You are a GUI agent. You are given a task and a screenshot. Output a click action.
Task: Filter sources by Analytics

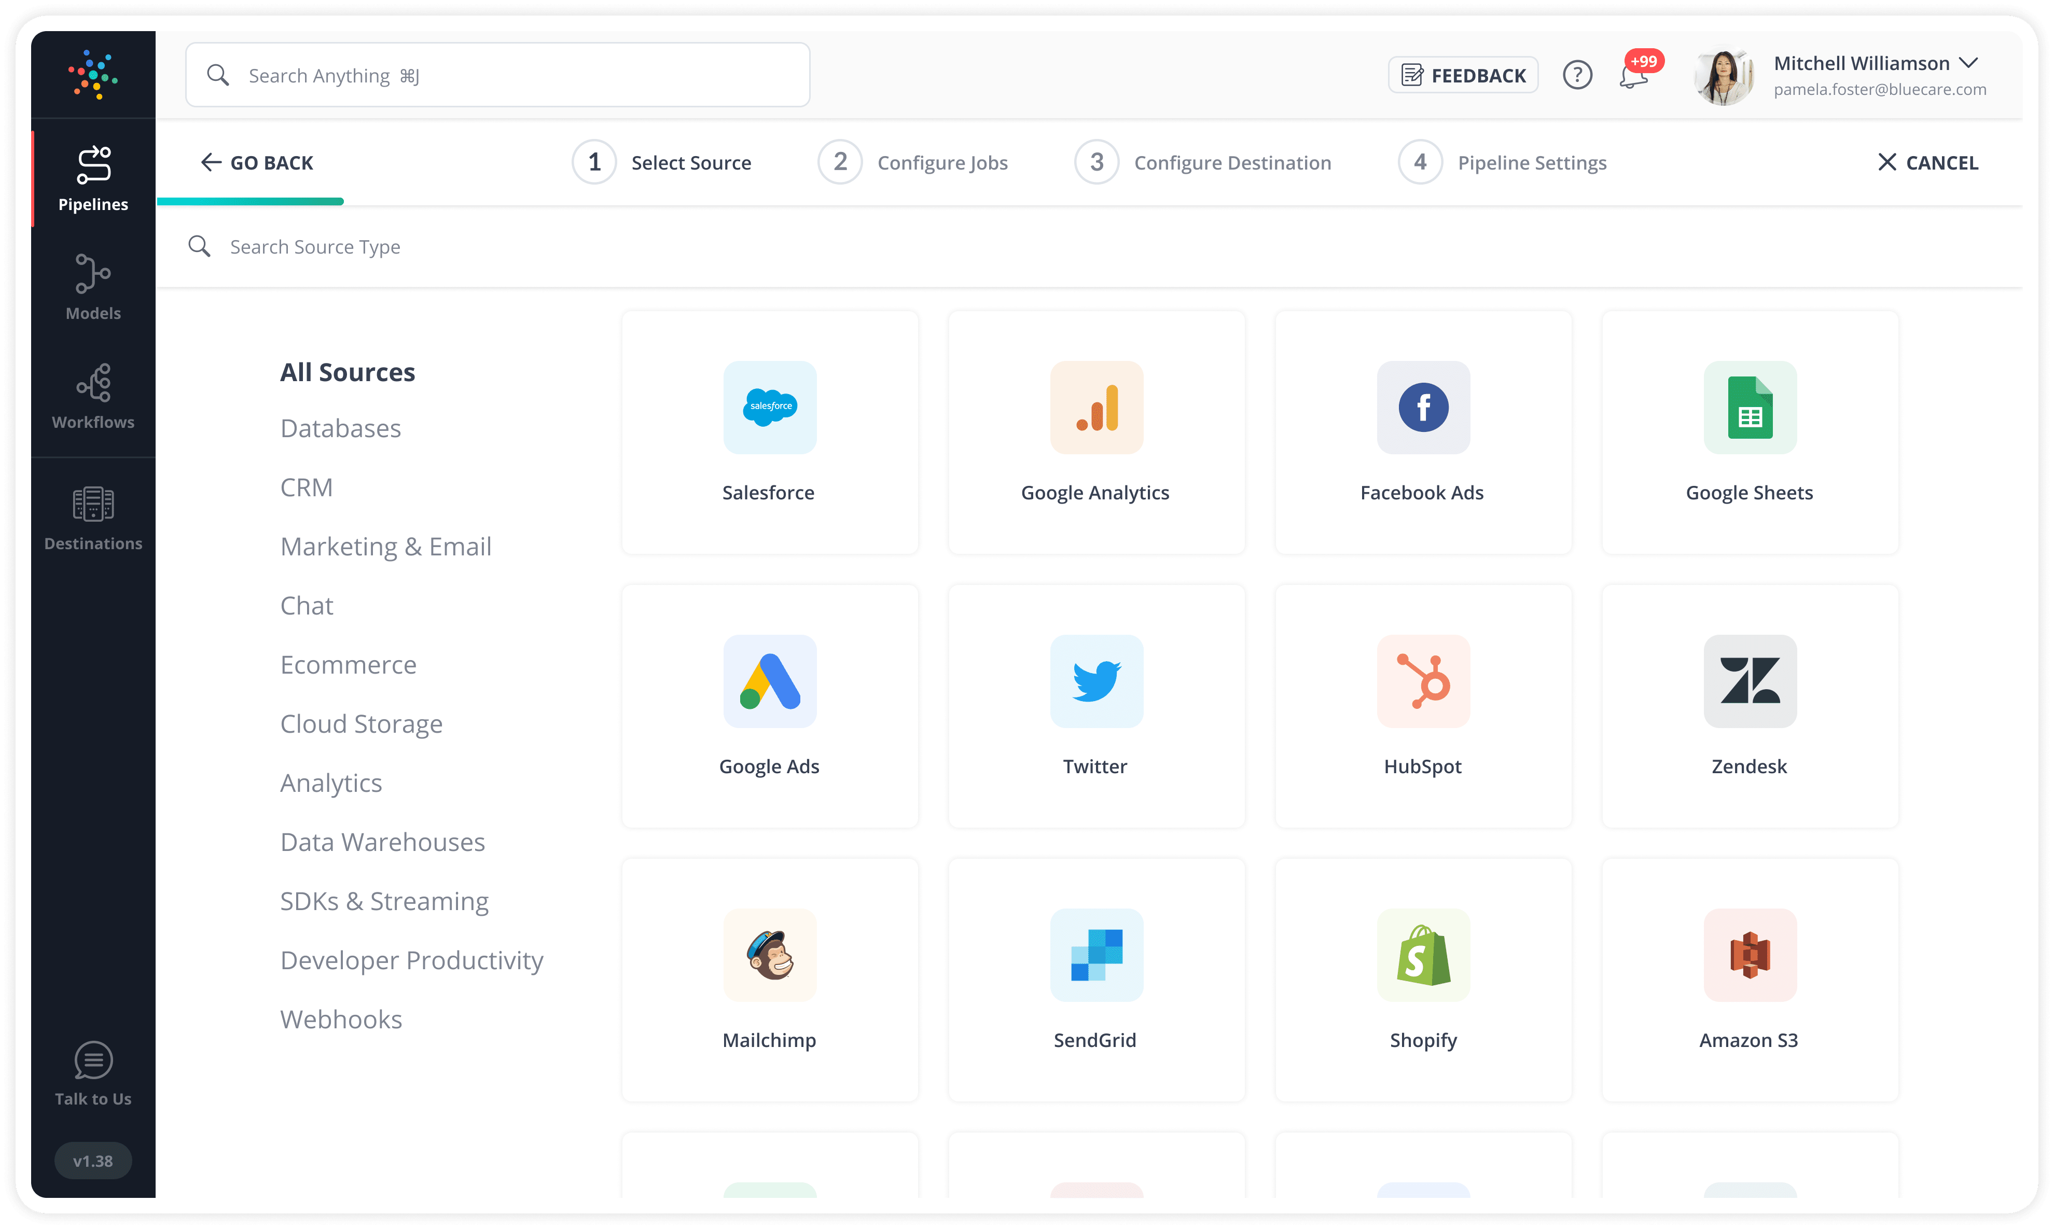click(330, 783)
